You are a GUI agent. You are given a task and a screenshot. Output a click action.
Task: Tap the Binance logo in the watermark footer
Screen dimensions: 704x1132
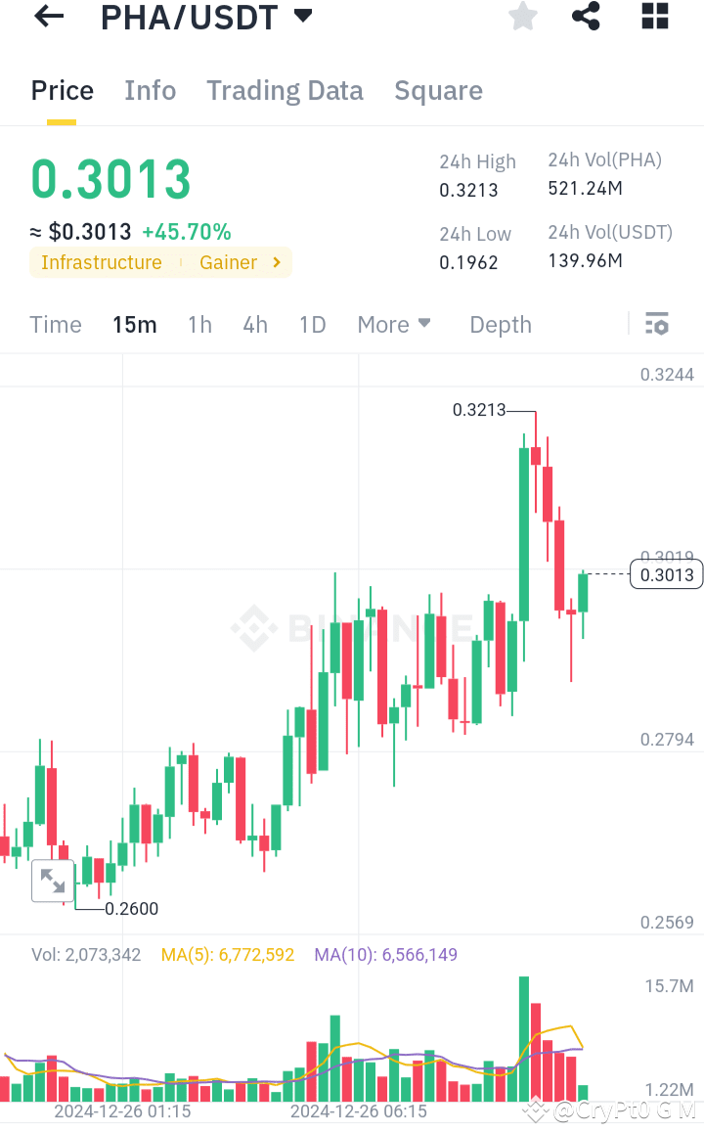click(535, 1110)
